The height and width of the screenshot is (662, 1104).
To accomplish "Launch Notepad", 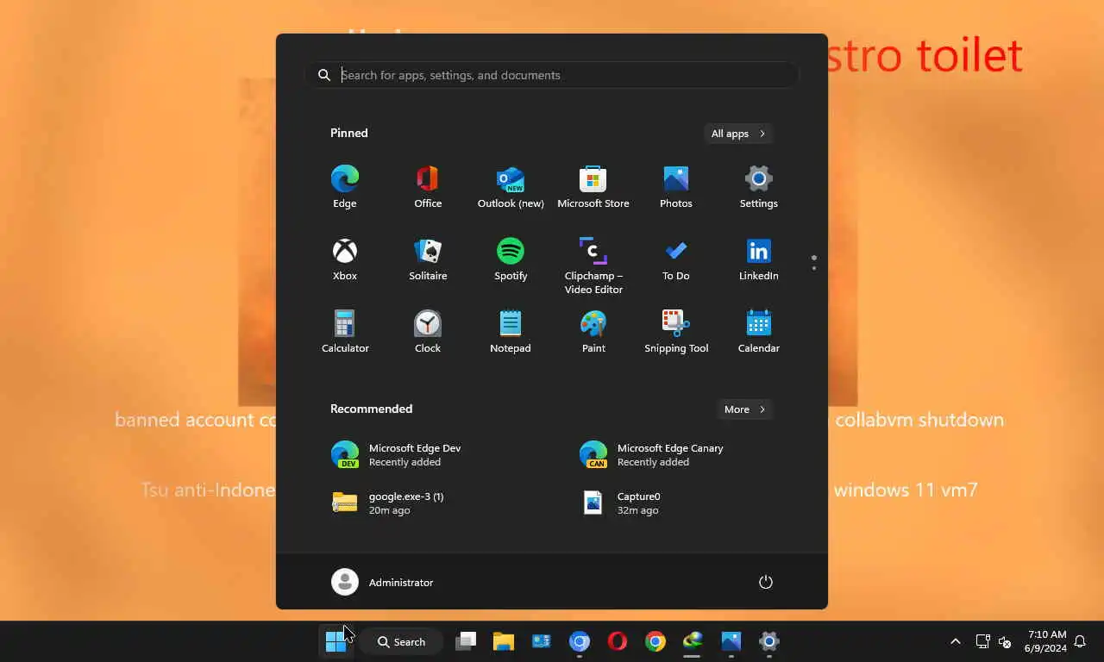I will 511,332.
